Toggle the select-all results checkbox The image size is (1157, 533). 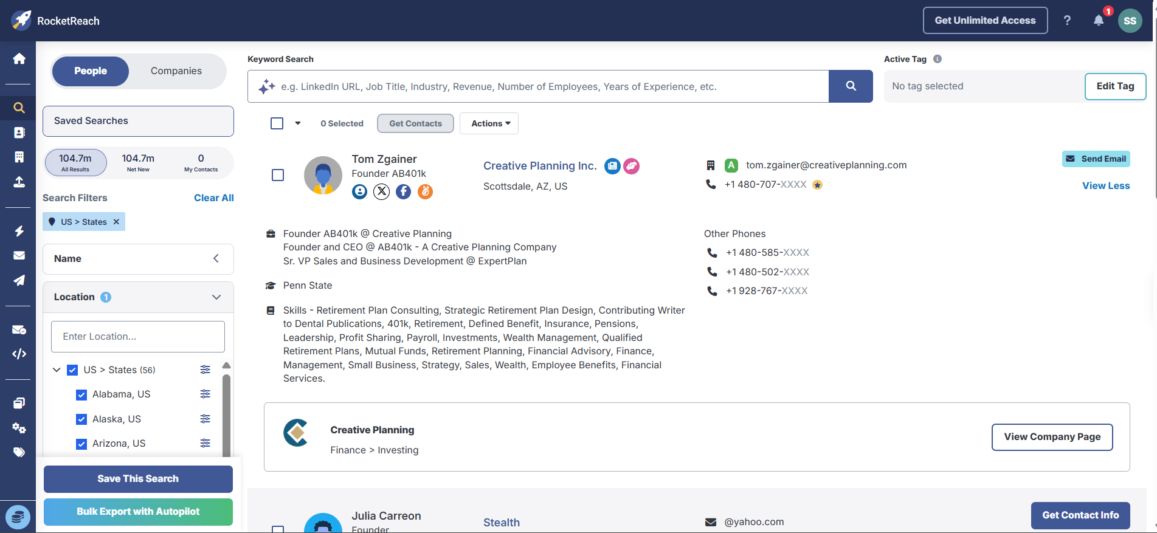(277, 123)
